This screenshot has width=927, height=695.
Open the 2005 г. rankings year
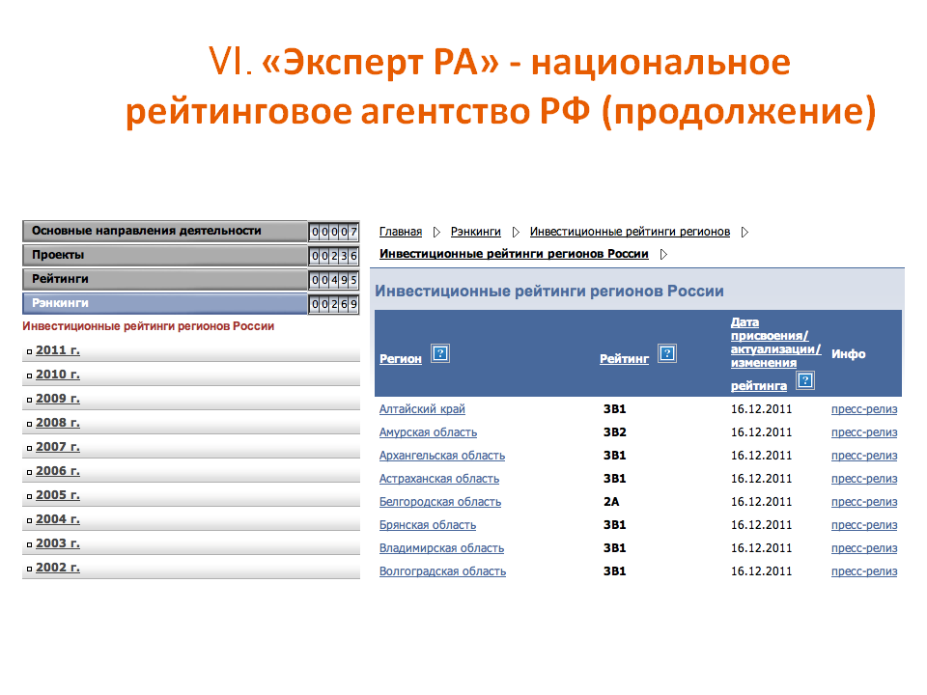click(57, 495)
